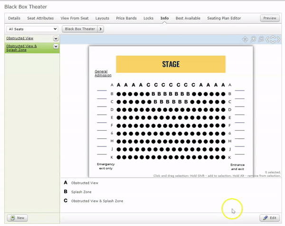Screen dimensions: 285x226
Task: Open the All Seats dropdown
Action: [32, 29]
